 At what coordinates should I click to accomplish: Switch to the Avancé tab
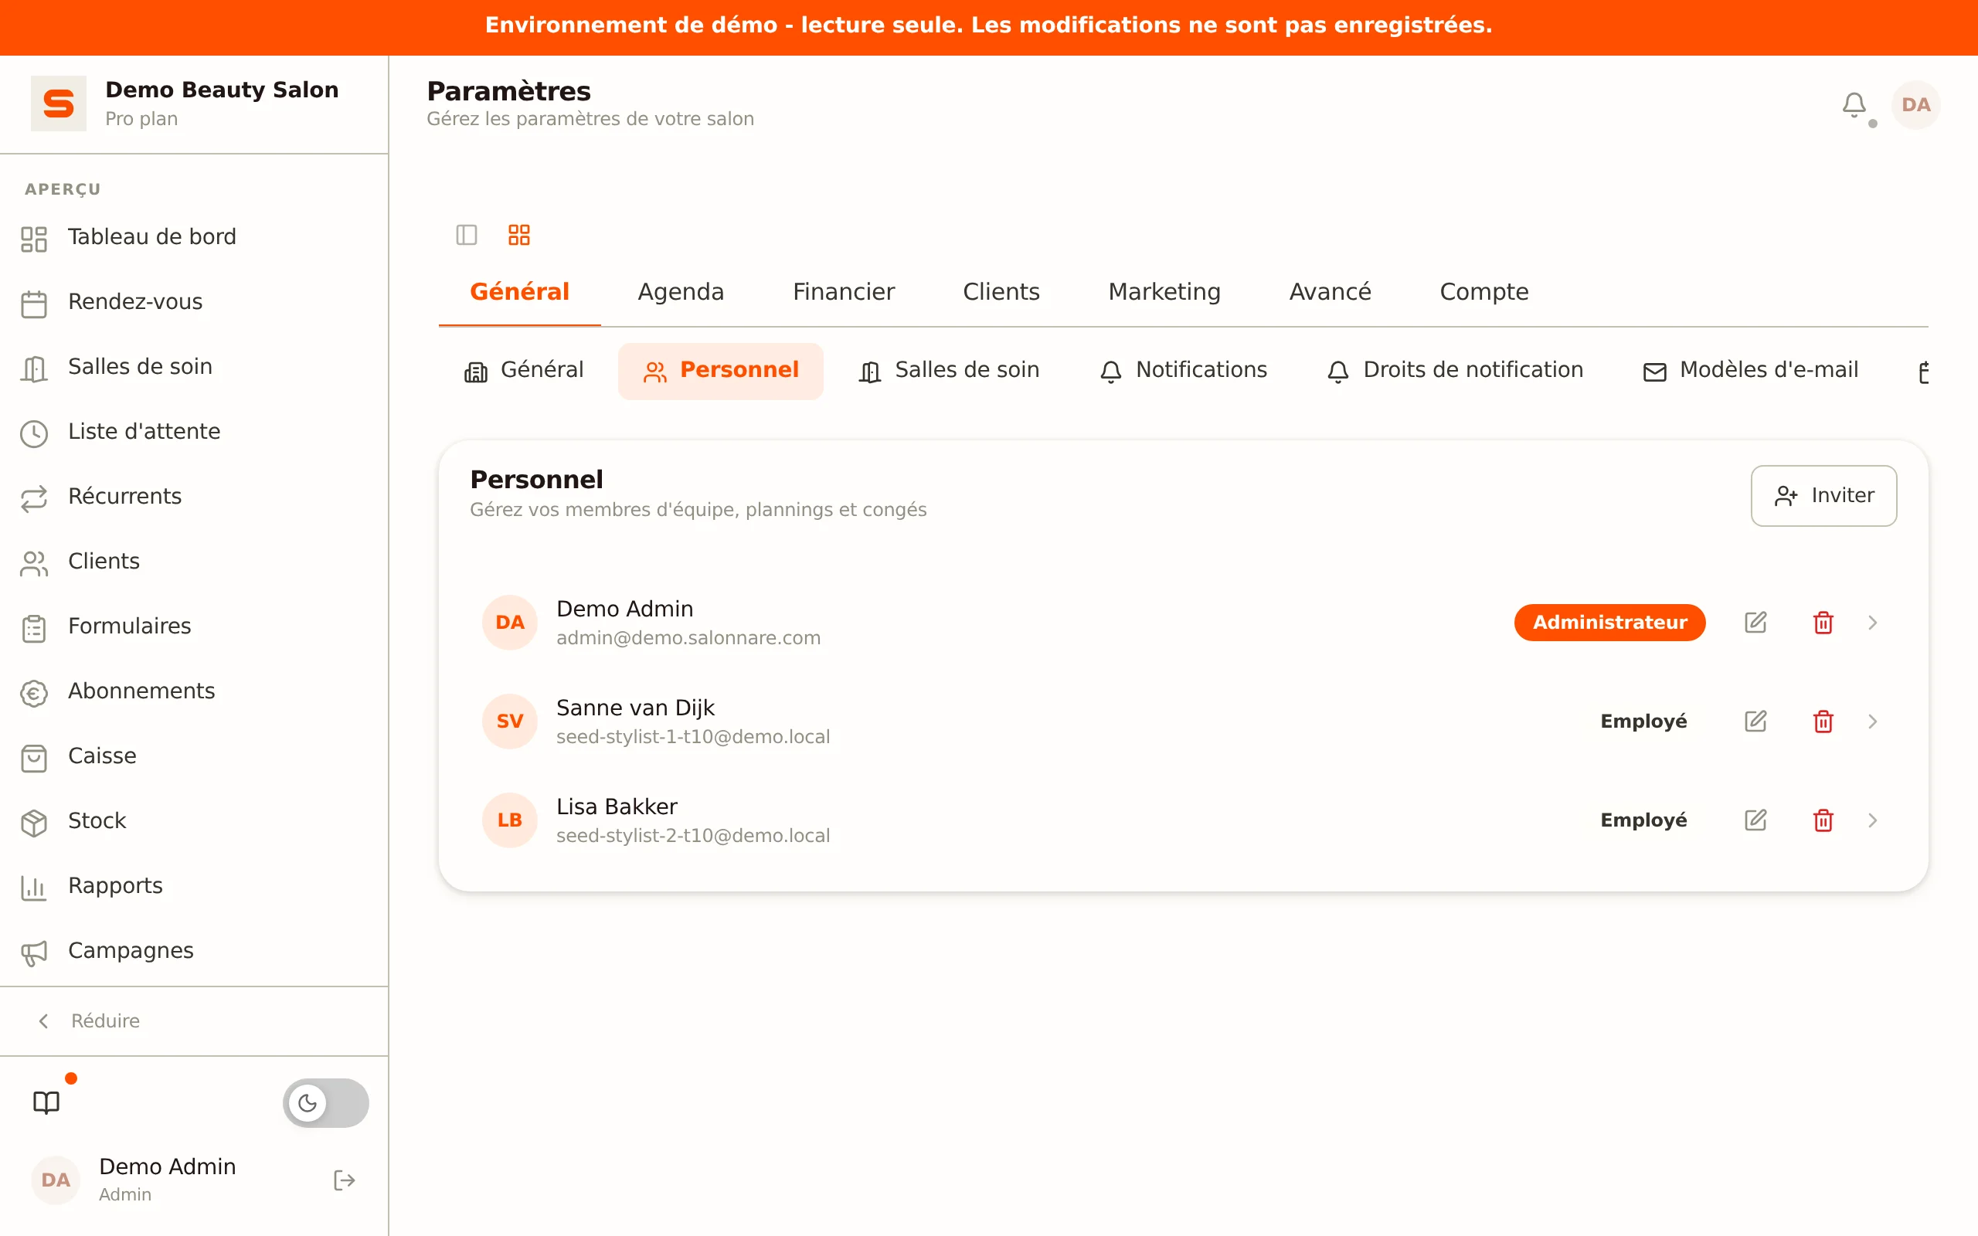[x=1330, y=292]
